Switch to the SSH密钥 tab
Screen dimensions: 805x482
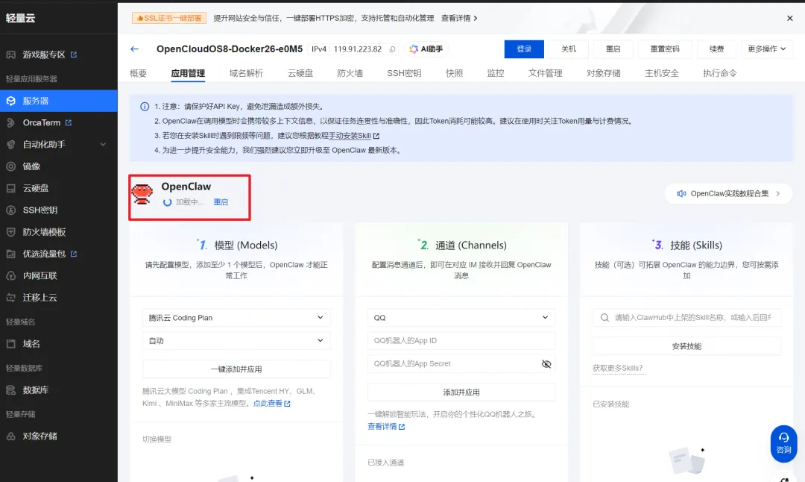(x=404, y=73)
